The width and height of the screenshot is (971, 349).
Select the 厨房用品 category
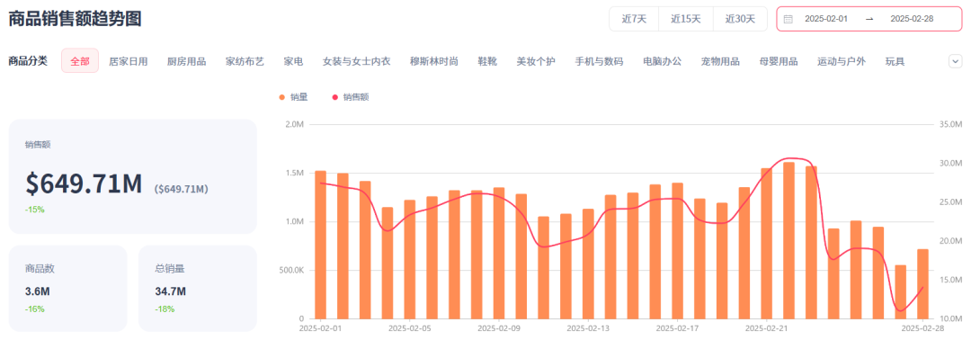[x=186, y=61]
